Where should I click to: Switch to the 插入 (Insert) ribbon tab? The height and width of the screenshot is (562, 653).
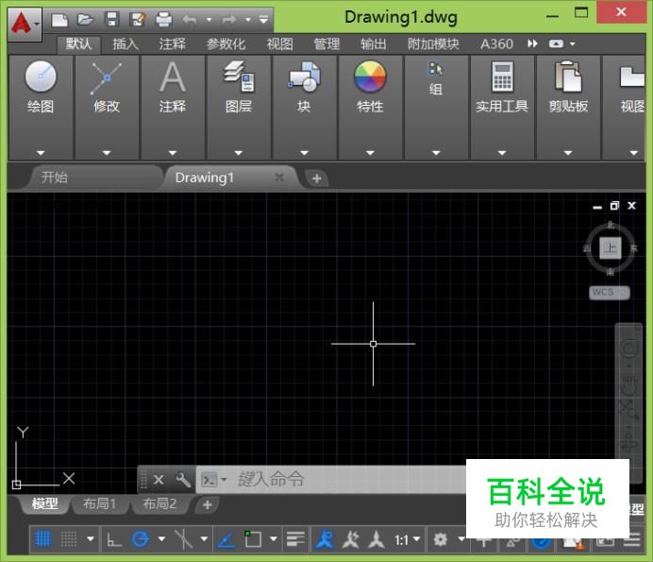[x=126, y=44]
